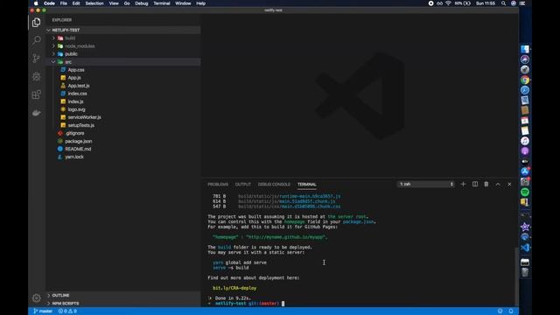
Task: Open the Selection menu
Action: (94, 3)
